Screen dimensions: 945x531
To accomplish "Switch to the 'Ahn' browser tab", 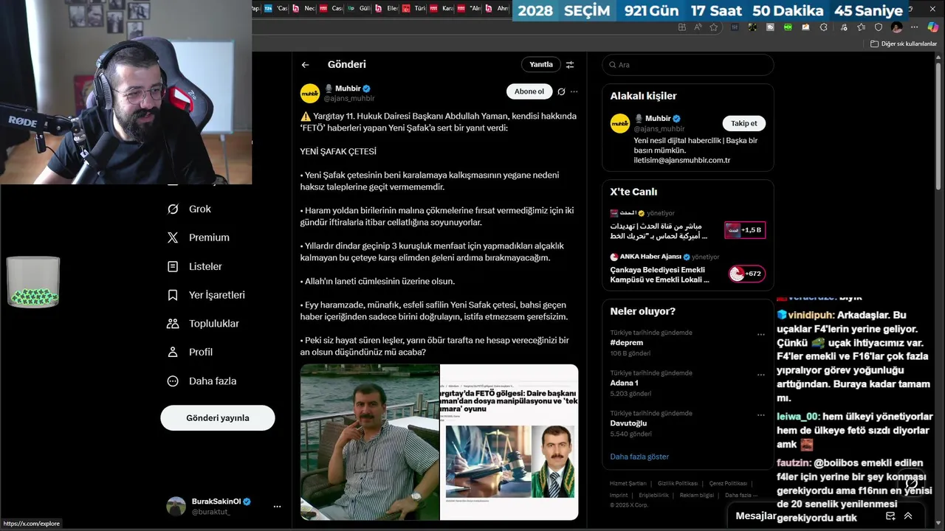I will pyautogui.click(x=498, y=9).
